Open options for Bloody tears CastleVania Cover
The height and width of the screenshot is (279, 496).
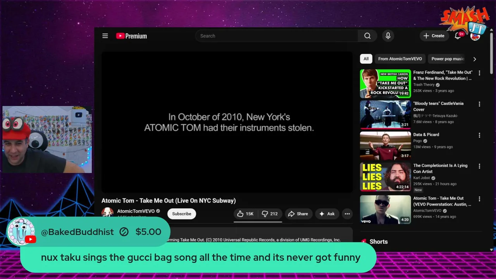point(479,104)
